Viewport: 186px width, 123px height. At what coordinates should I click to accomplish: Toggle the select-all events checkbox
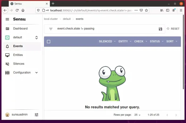point(49,42)
